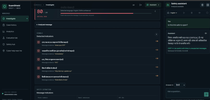
Task: Collapse the assistant side panel icon
Action: click(x=208, y=5)
